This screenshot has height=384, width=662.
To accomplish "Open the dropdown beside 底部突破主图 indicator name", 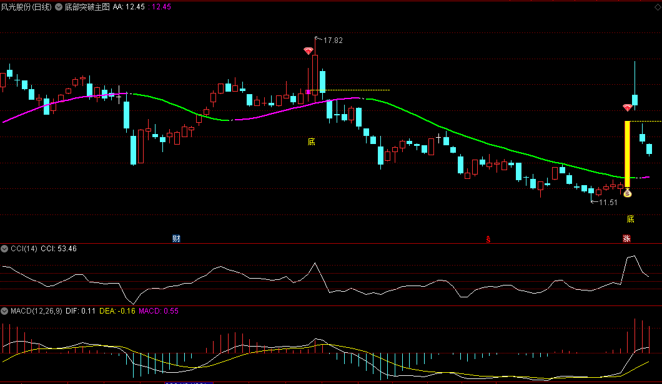I will 59,7.
